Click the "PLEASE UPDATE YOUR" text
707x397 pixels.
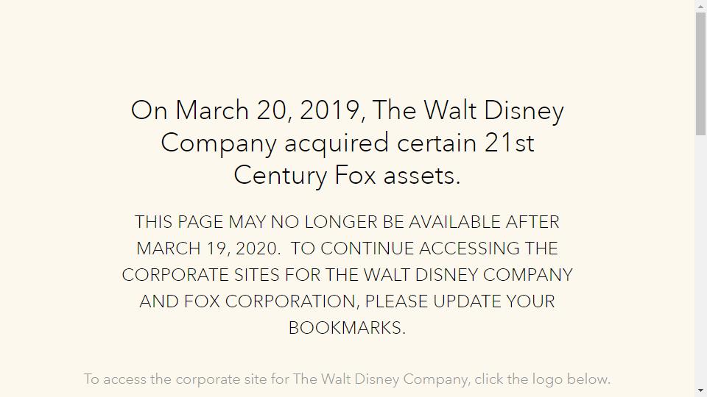[460, 301]
